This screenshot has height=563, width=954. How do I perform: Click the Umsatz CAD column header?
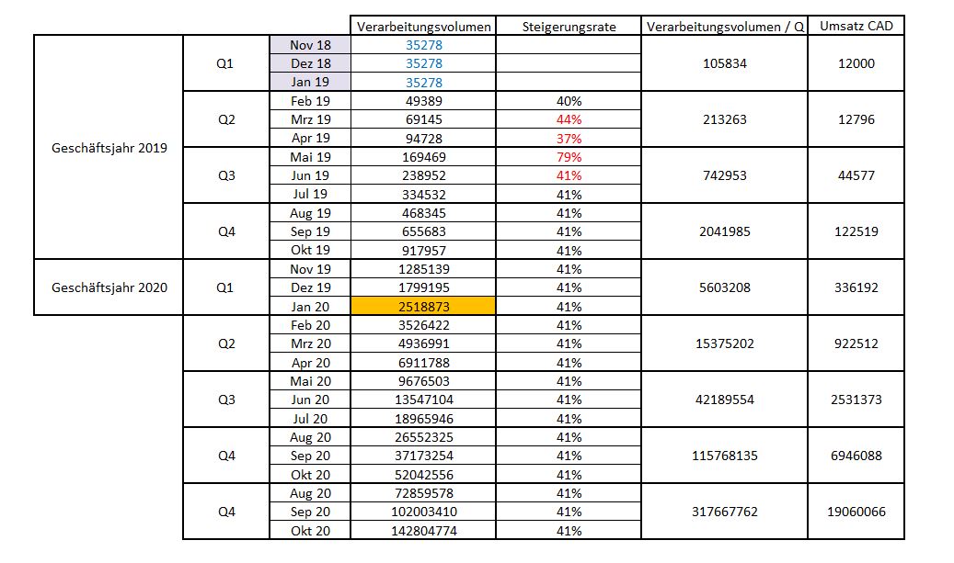point(856,26)
